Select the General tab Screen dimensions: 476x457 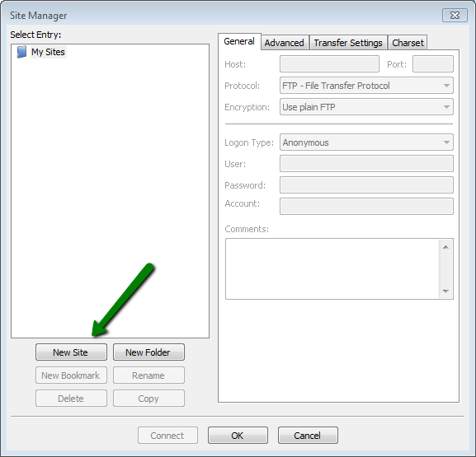[x=239, y=41]
